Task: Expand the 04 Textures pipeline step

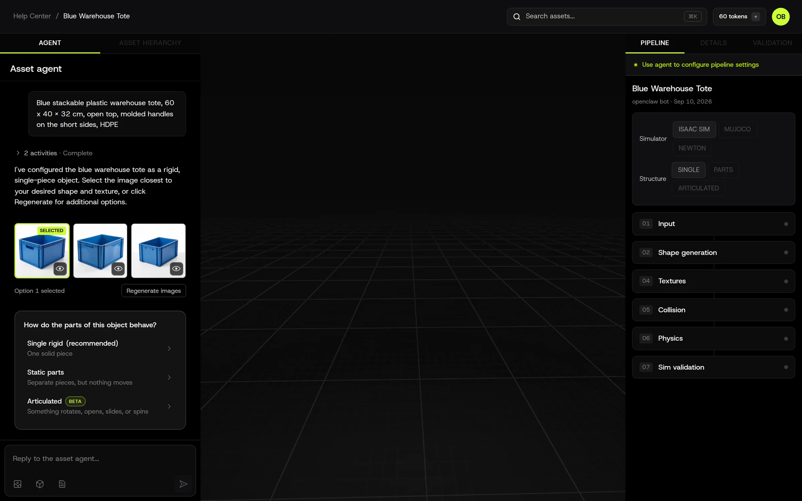Action: 713,281
